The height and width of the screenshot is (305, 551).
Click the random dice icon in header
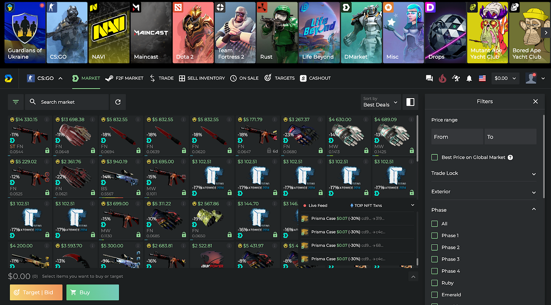[456, 78]
